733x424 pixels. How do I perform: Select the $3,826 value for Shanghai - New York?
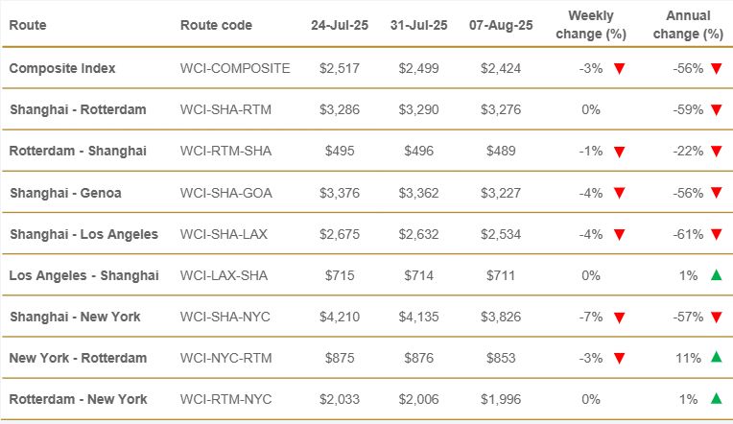pos(501,317)
